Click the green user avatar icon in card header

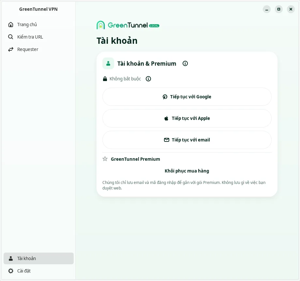pos(108,63)
